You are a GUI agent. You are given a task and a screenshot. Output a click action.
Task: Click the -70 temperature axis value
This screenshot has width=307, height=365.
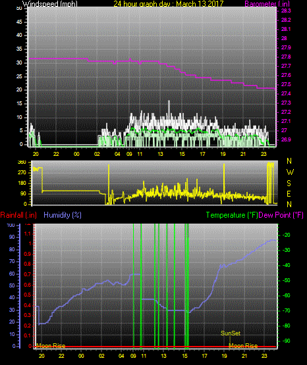coord(287,311)
